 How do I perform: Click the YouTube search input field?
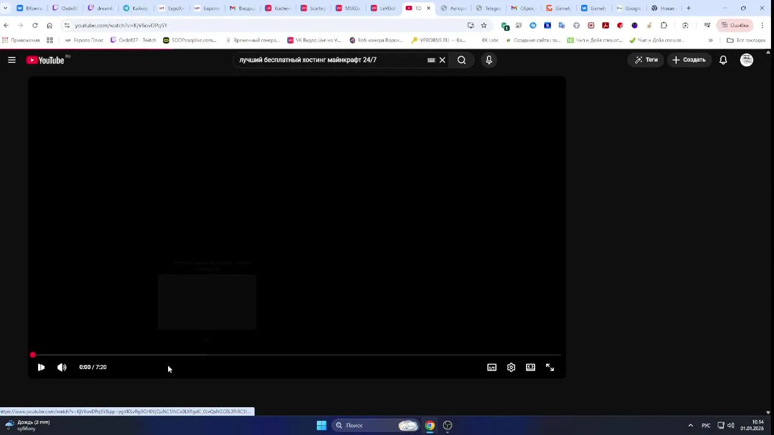pyautogui.click(x=330, y=60)
